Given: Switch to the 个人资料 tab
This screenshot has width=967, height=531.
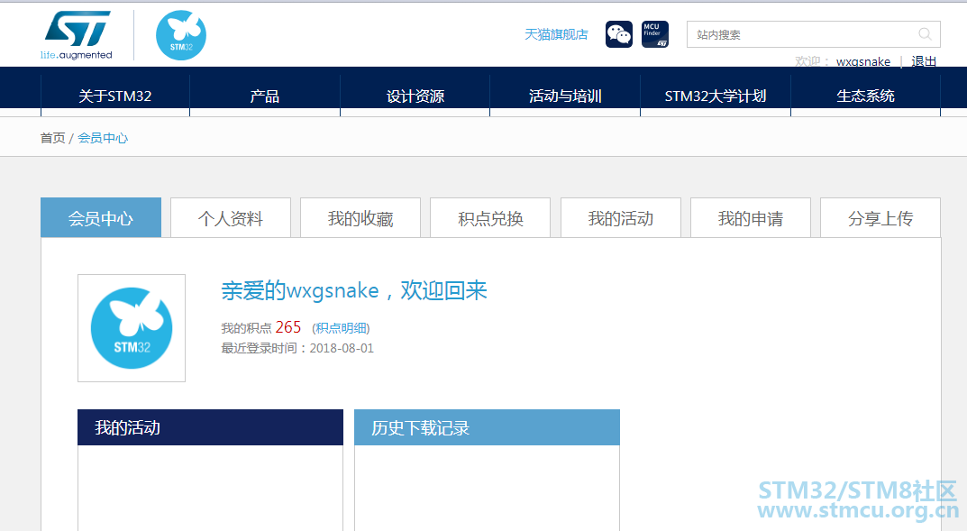Looking at the screenshot, I should tap(231, 217).
